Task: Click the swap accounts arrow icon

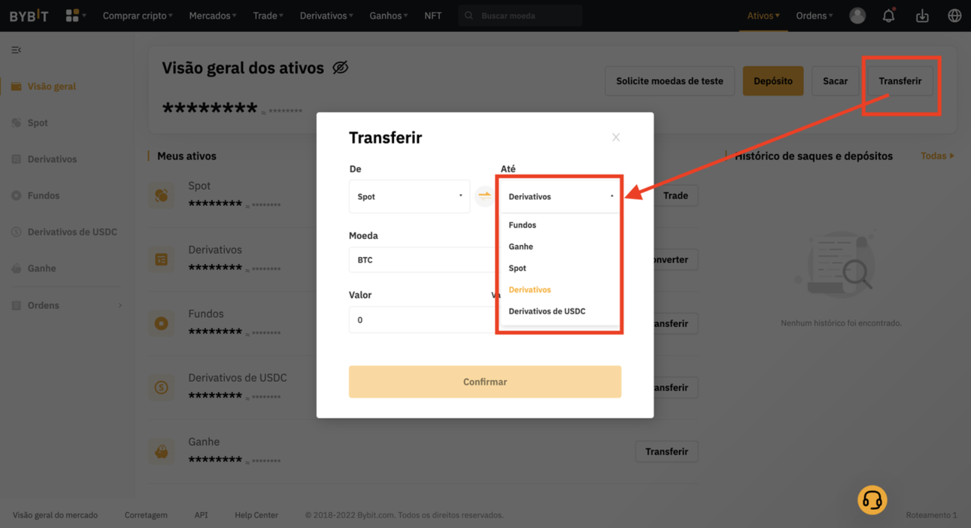Action: pos(484,196)
